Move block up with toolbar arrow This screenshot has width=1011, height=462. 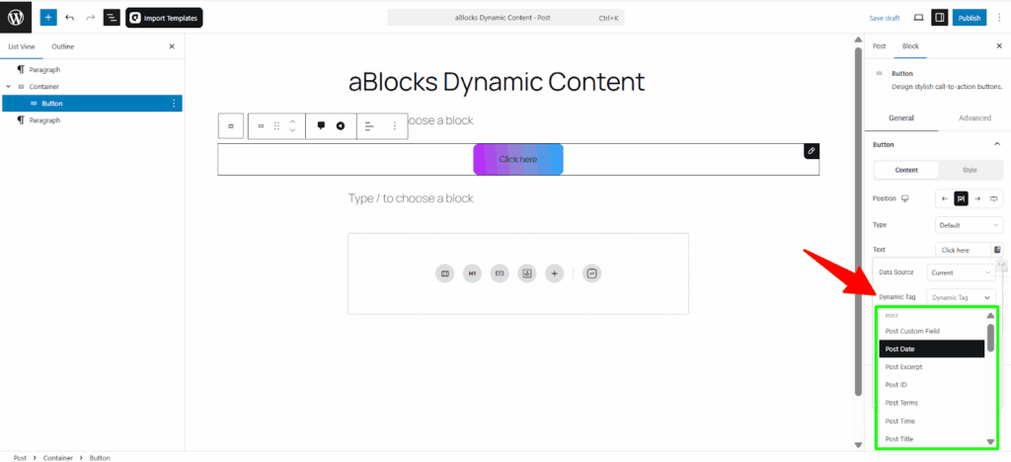(292, 121)
